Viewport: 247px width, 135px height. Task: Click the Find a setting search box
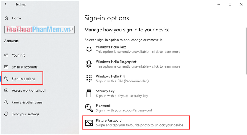coord(40,30)
